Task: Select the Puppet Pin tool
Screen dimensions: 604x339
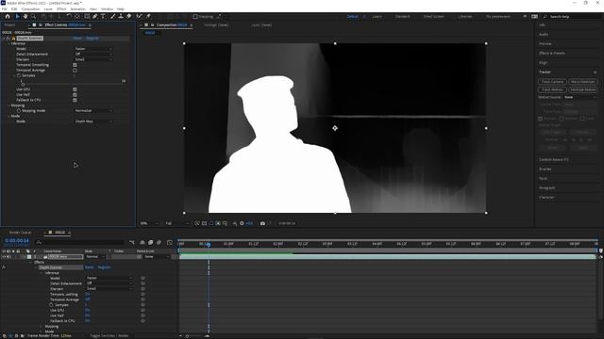Action: pos(148,17)
